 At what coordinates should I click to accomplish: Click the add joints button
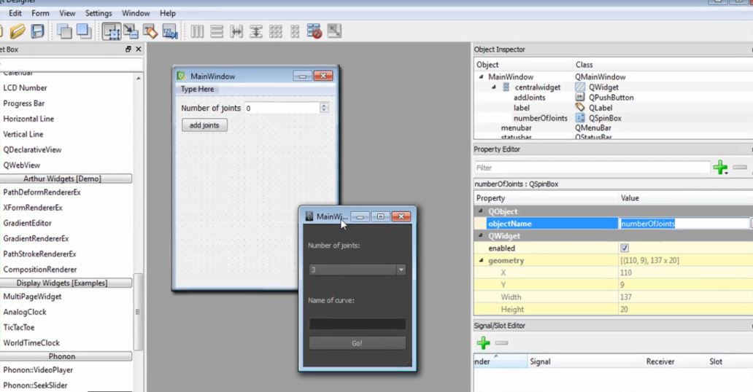coord(204,125)
